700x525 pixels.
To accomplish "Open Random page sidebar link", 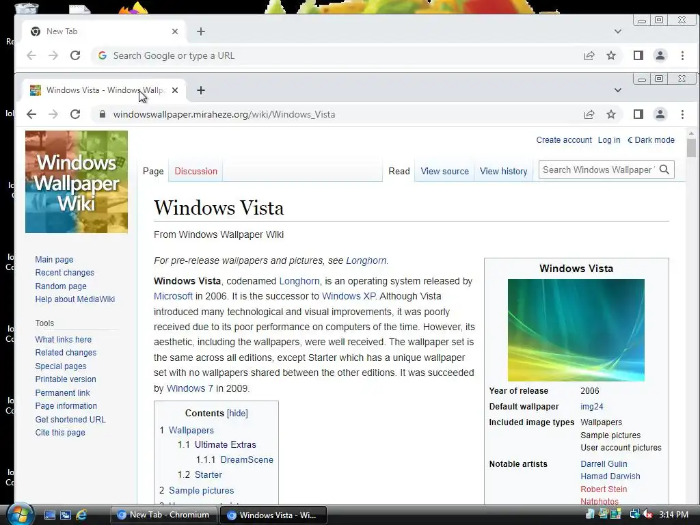I will [x=61, y=286].
